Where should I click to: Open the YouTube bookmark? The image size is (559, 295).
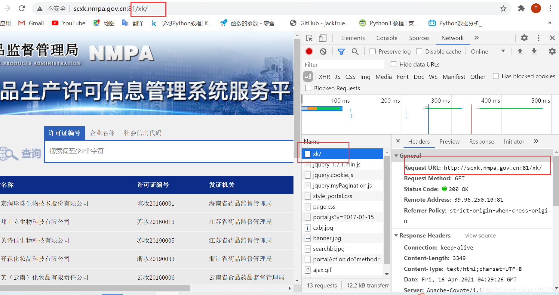(69, 23)
